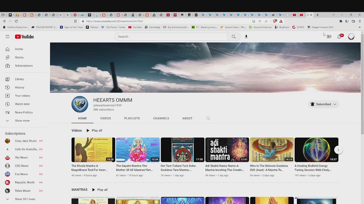Go to Shorts in sidebar
This screenshot has width=364, height=204.
click(x=19, y=57)
